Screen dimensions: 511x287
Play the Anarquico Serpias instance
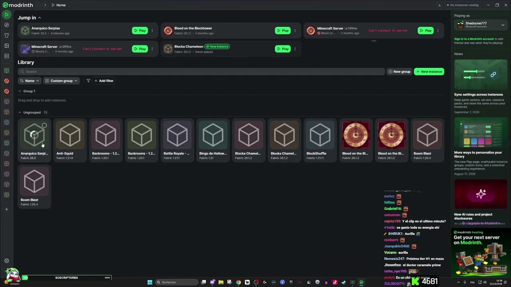coord(140,31)
